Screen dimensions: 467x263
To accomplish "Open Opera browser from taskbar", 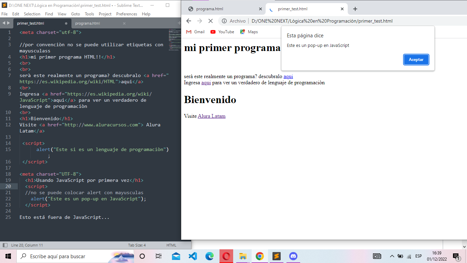I will pos(226,256).
